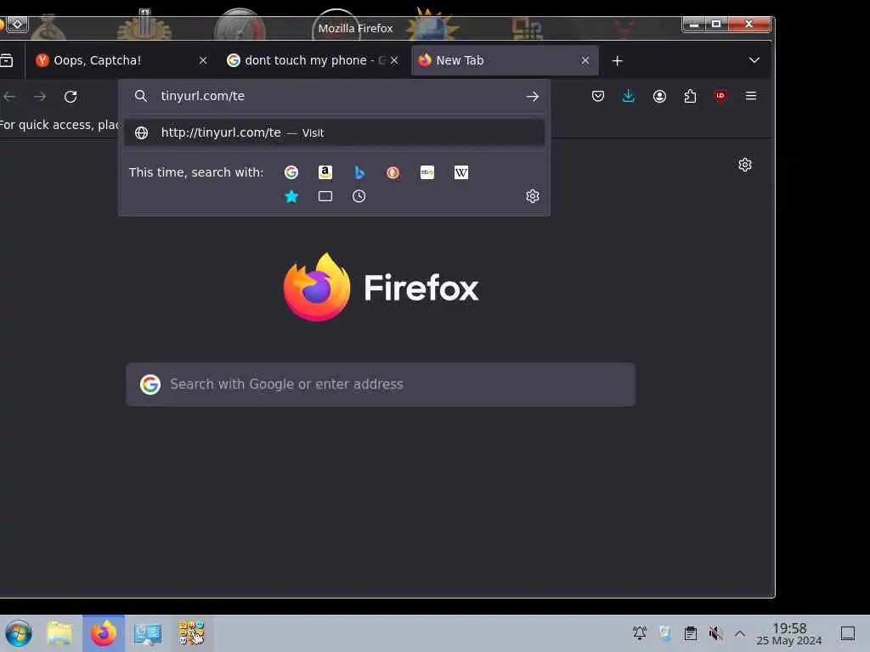The image size is (870, 652).
Task: Open the Extensions puzzle icon
Action: click(690, 97)
